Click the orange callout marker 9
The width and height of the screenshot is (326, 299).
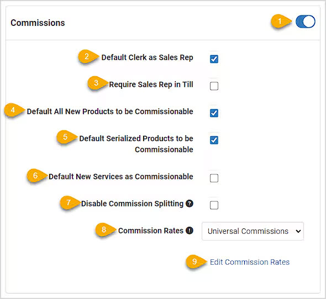coord(196,261)
